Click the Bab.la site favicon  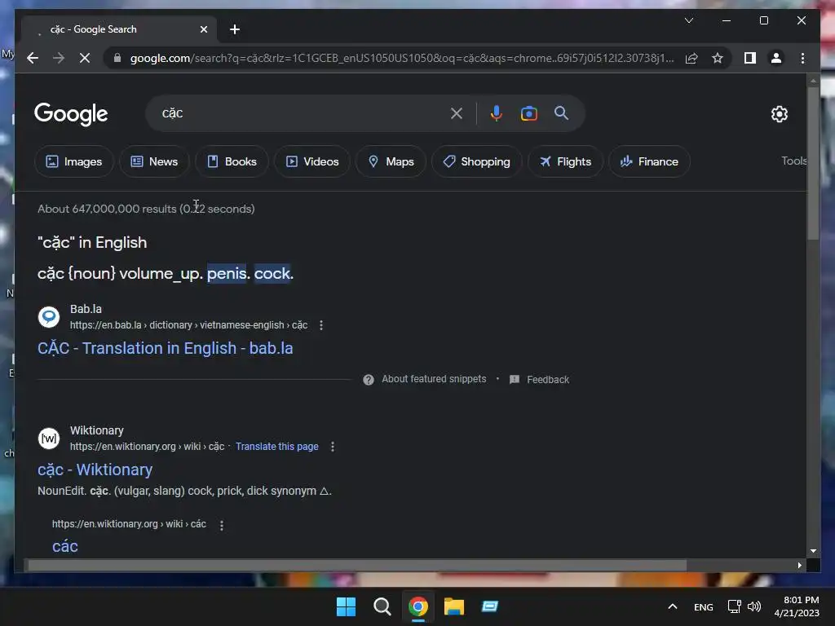point(49,317)
